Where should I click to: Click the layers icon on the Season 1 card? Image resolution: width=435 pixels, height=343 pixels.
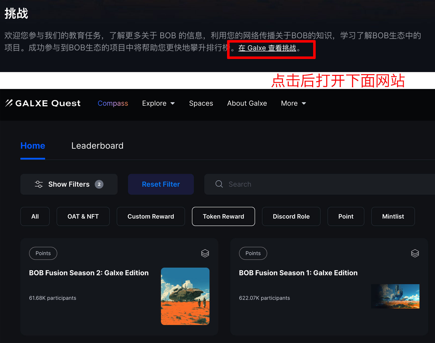415,253
